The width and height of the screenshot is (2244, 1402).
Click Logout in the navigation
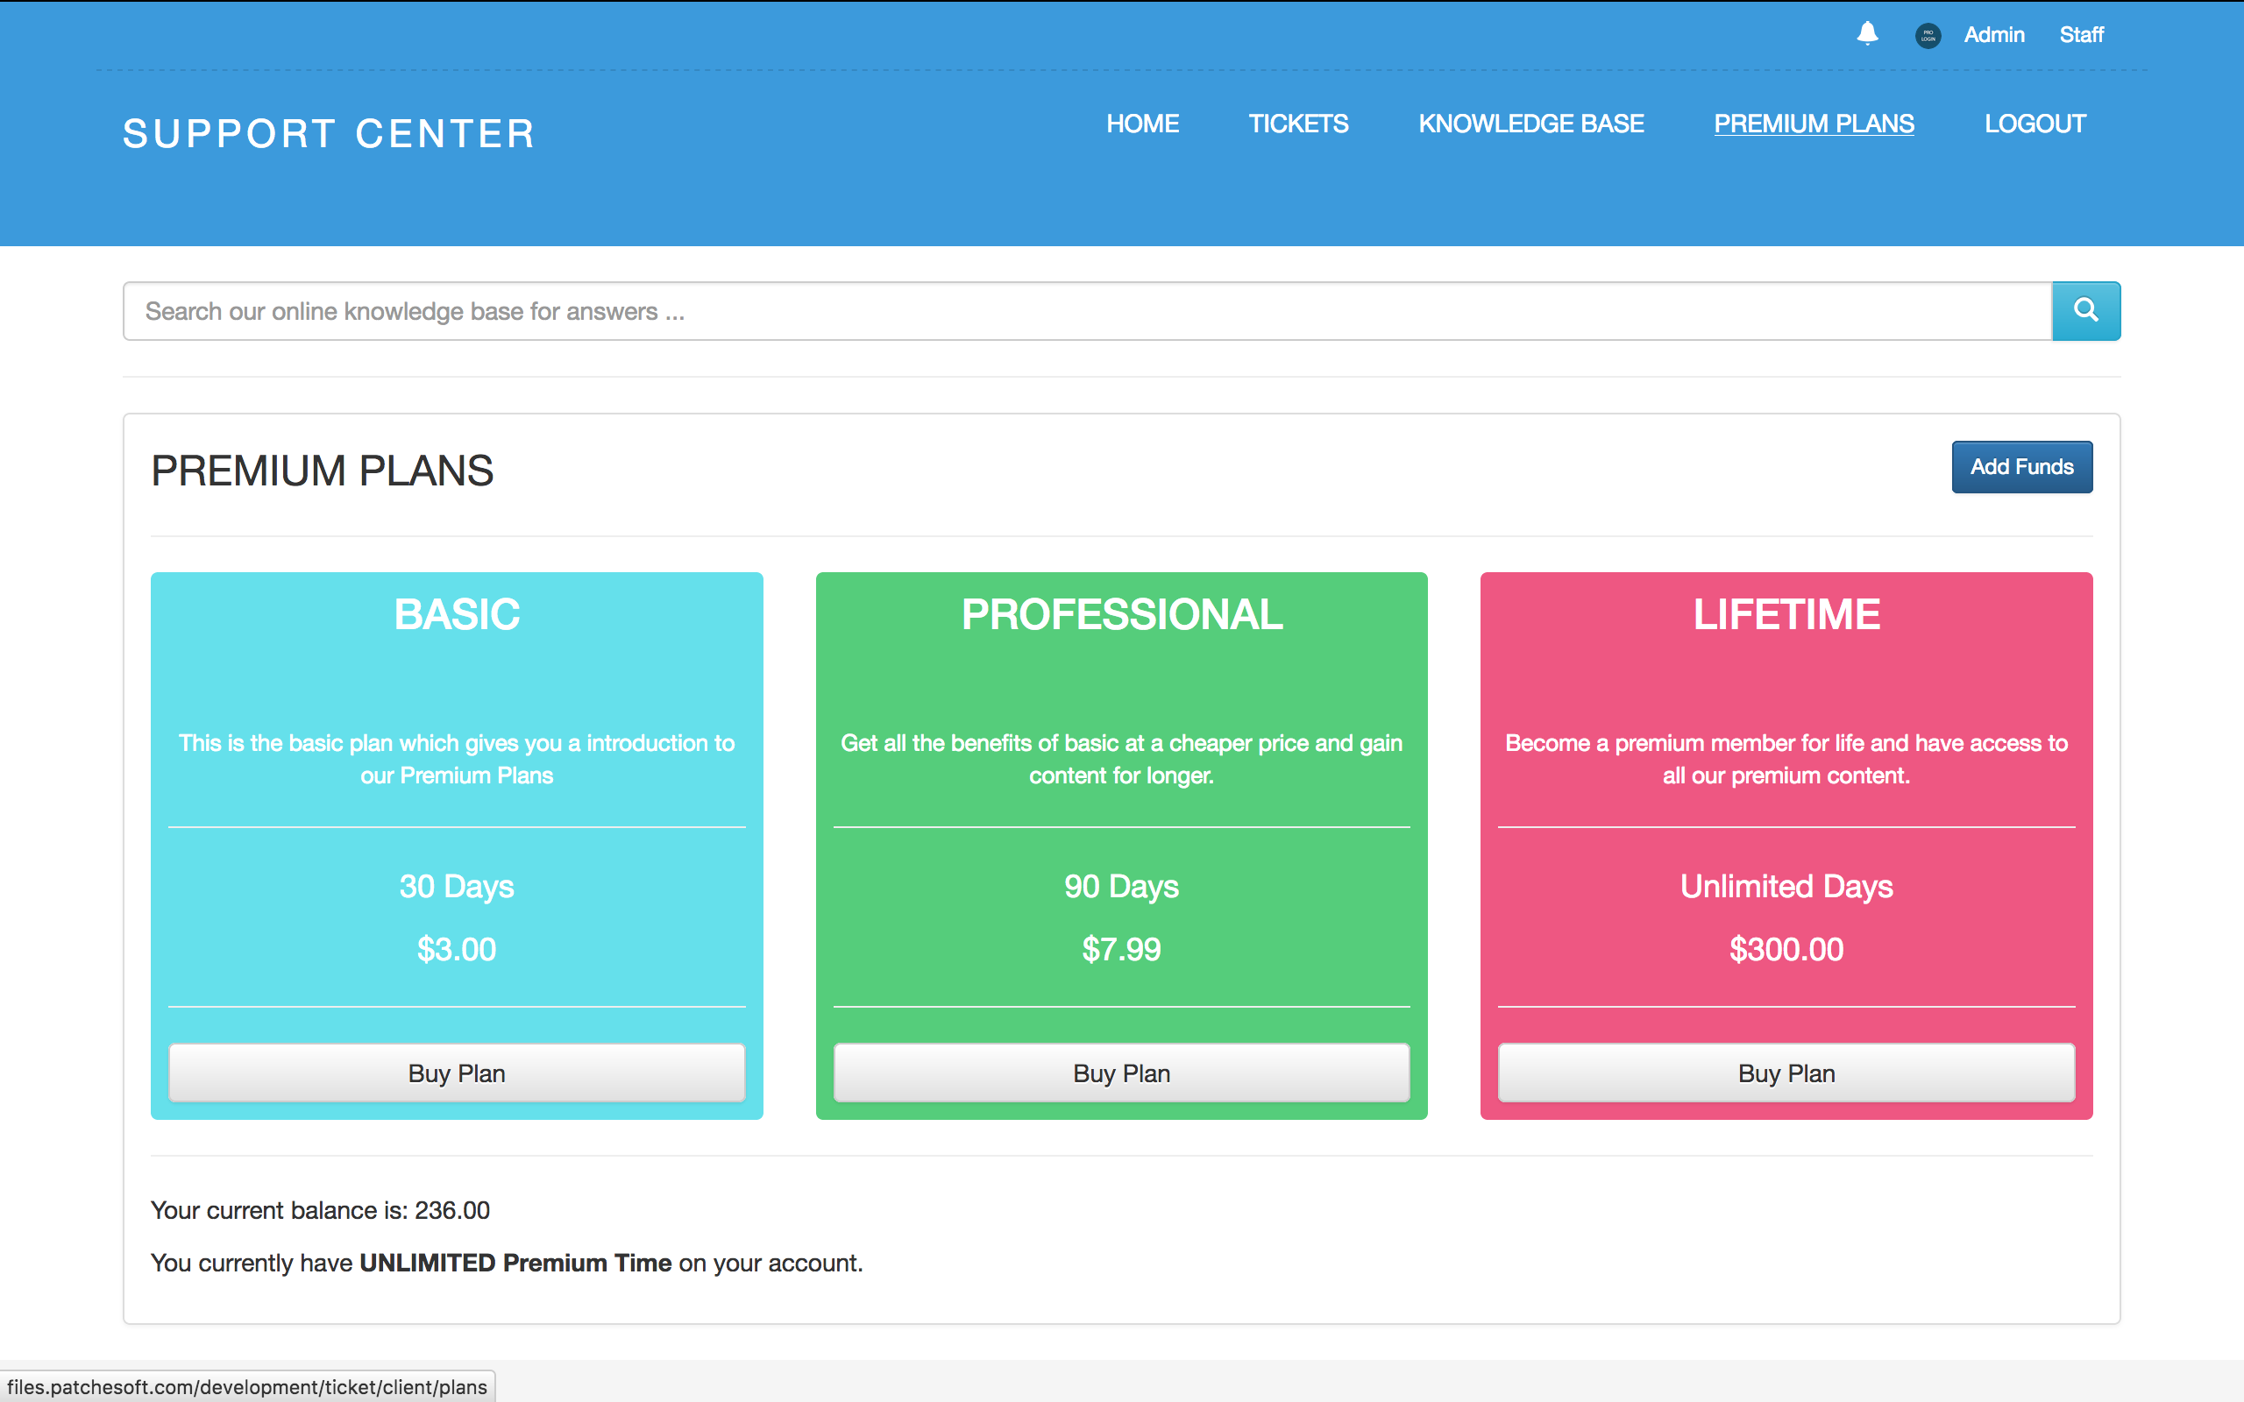click(x=2035, y=124)
